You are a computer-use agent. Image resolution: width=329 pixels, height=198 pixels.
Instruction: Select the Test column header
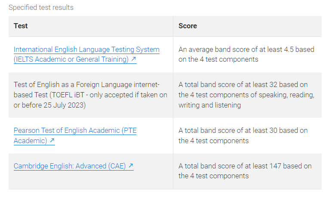coord(21,26)
